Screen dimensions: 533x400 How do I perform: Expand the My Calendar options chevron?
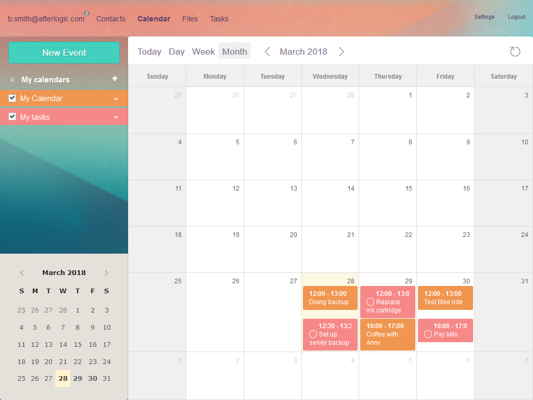click(x=116, y=98)
